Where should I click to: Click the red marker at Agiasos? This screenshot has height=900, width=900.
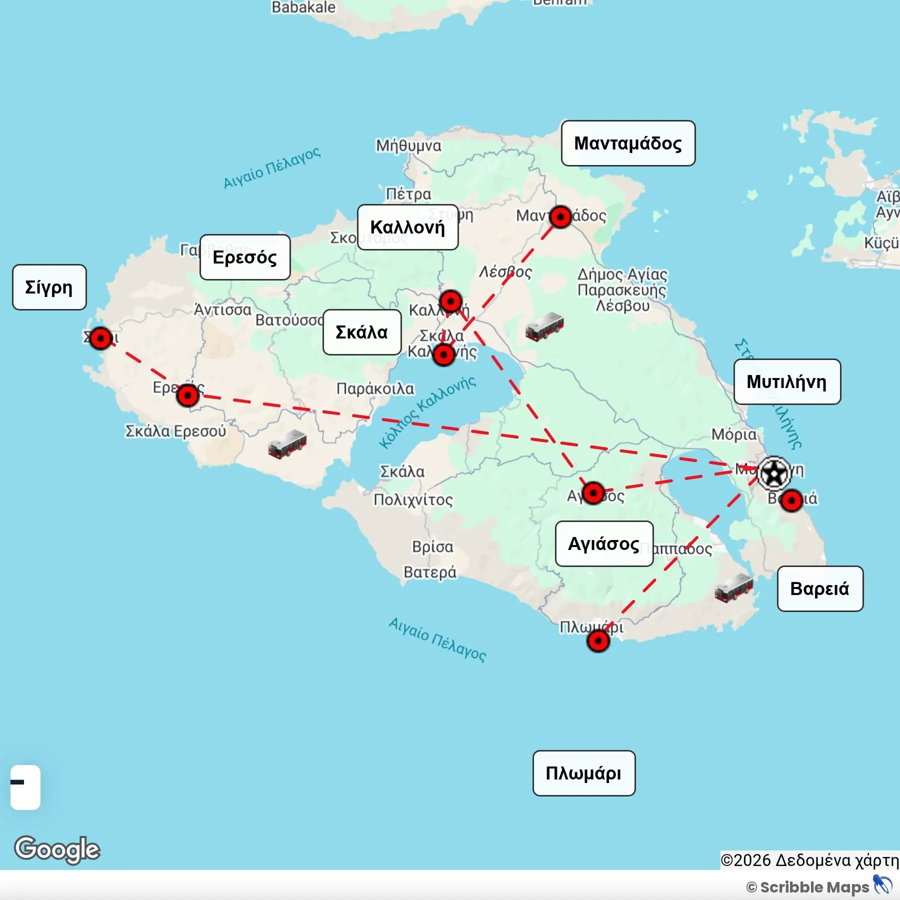(x=593, y=493)
